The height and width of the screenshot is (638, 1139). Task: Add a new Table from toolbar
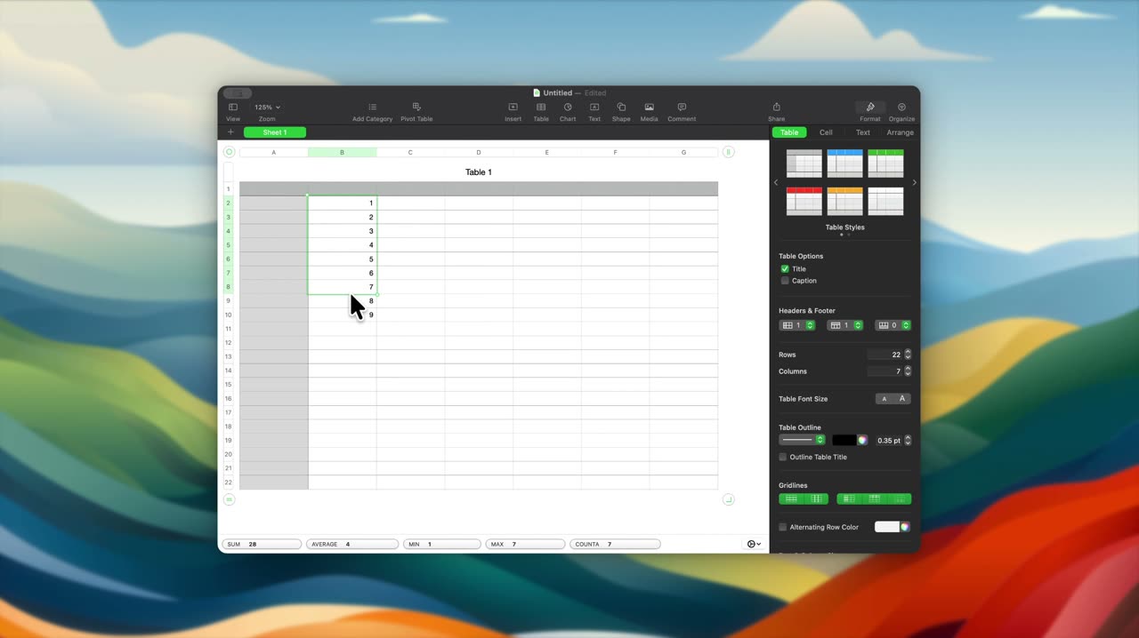pyautogui.click(x=541, y=108)
